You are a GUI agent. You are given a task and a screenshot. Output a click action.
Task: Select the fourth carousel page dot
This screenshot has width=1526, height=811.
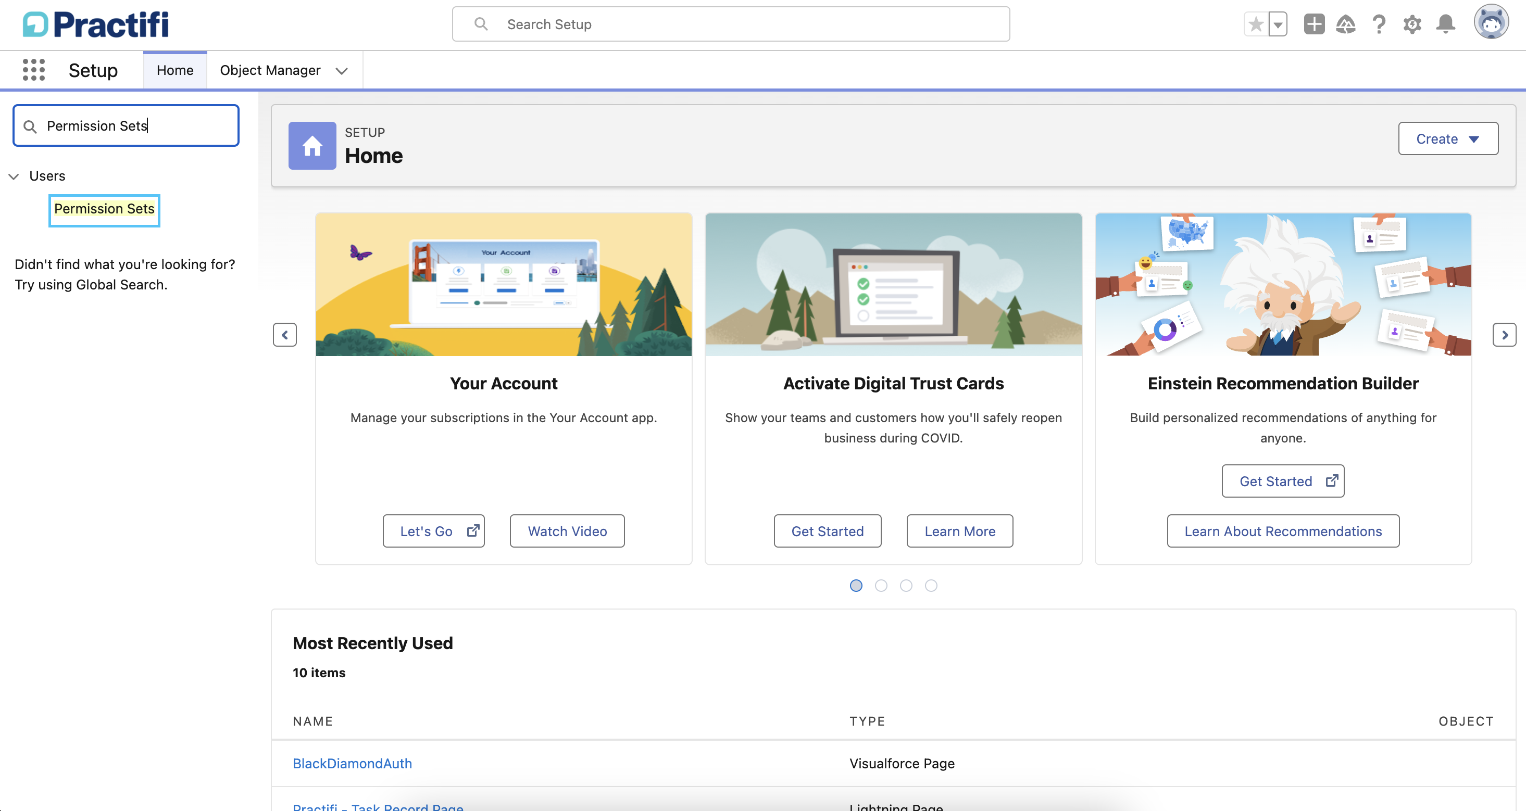click(x=931, y=586)
